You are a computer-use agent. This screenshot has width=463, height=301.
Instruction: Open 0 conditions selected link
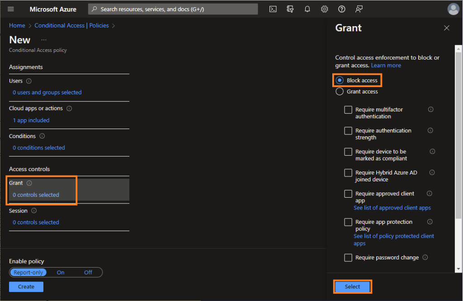coord(39,148)
